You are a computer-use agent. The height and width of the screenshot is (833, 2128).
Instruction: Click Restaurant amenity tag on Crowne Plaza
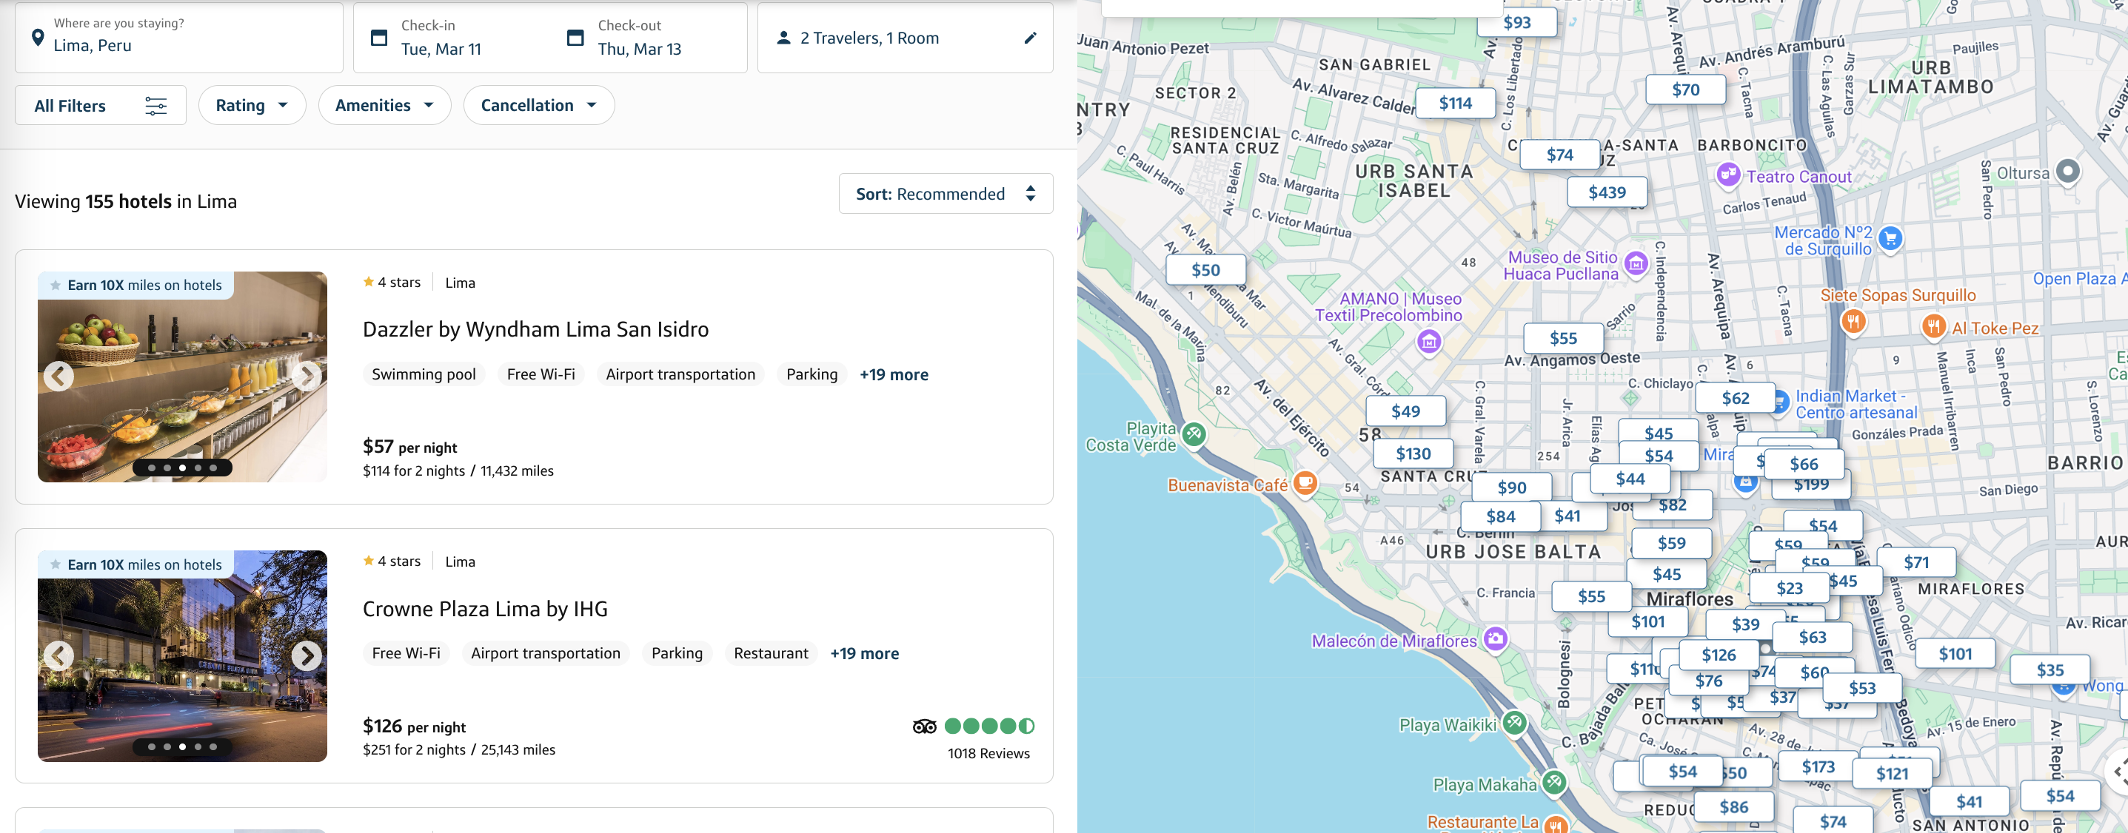(770, 654)
